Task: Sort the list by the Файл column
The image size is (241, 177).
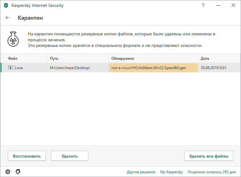Action: pyautogui.click(x=24, y=58)
